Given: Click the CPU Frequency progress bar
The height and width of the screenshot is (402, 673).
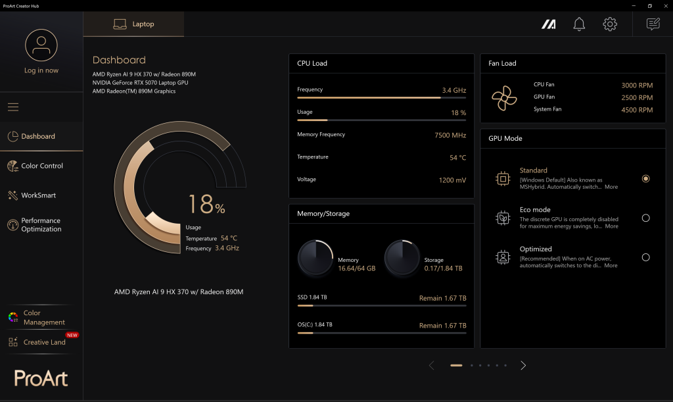Looking at the screenshot, I should [382, 98].
